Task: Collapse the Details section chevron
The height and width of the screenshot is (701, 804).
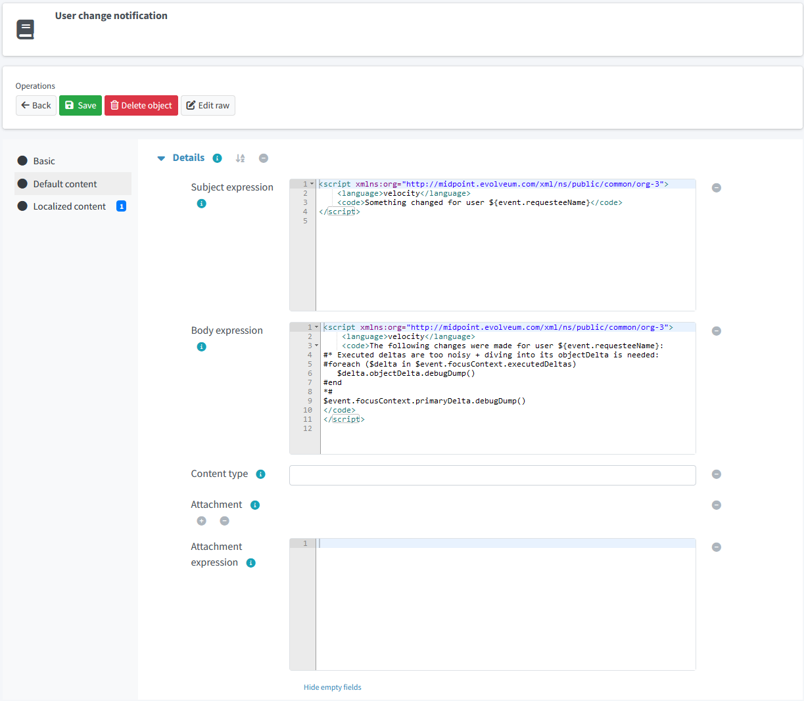Action: click(x=161, y=158)
